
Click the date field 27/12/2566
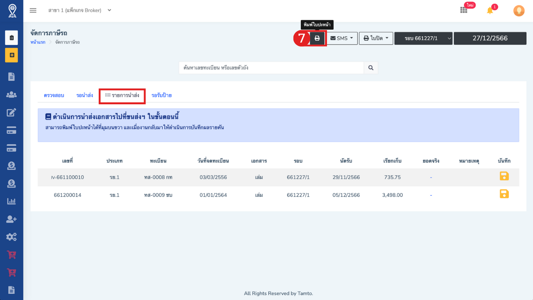[x=490, y=38]
